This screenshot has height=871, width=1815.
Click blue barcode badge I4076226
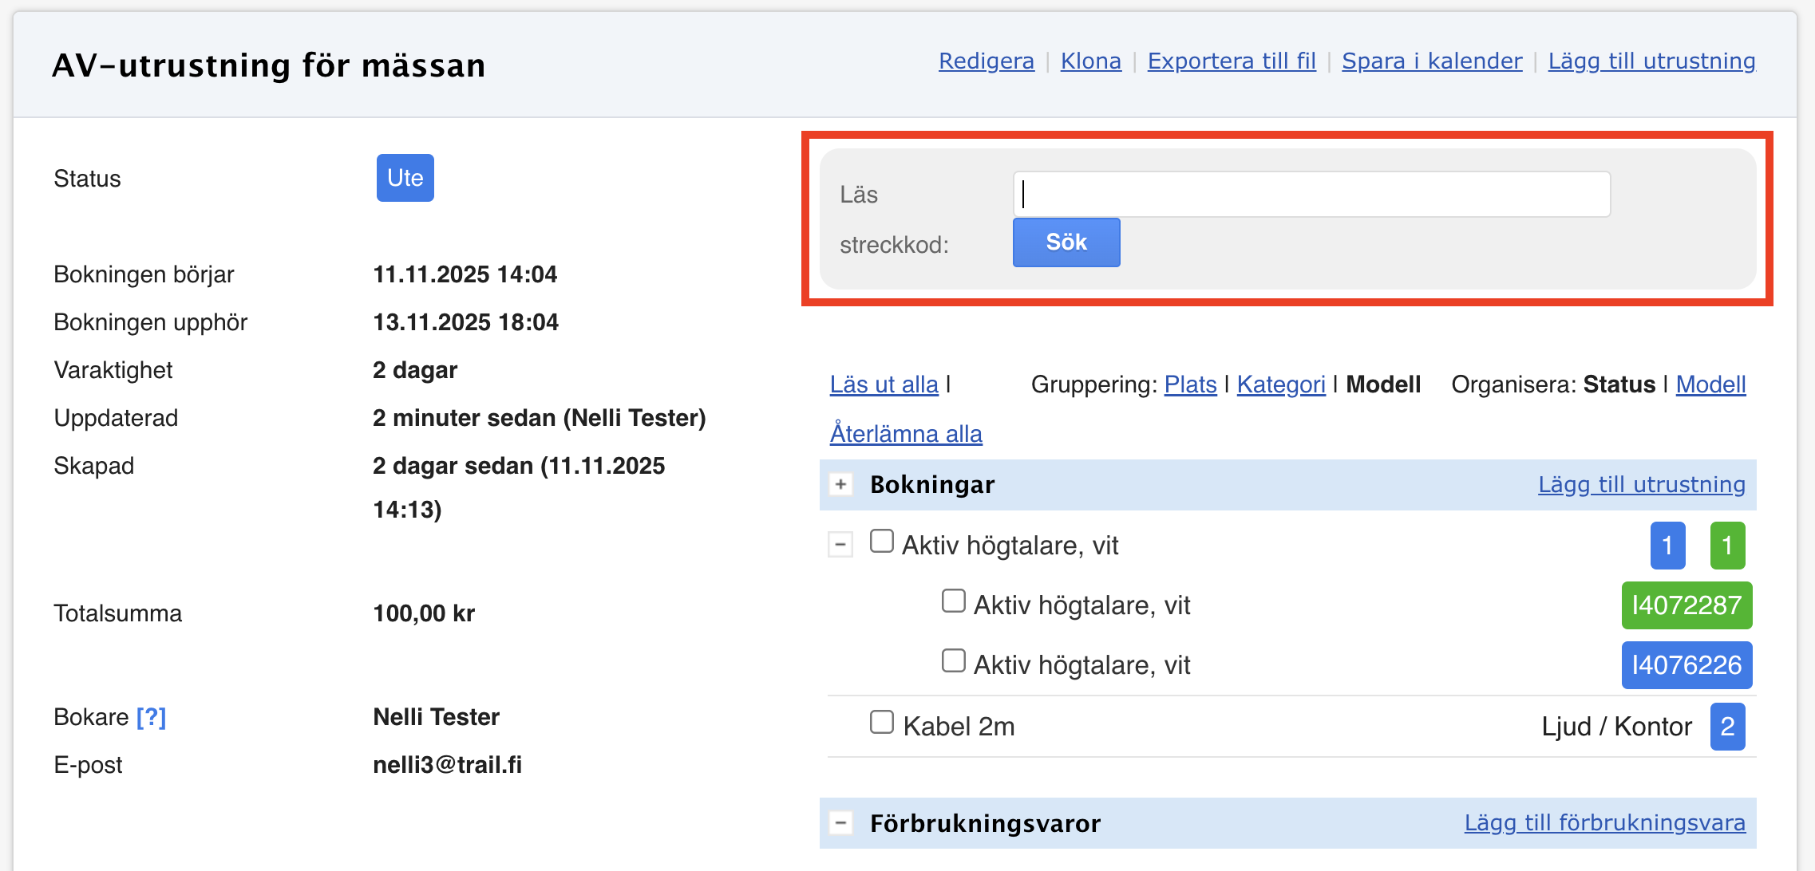[x=1686, y=665]
